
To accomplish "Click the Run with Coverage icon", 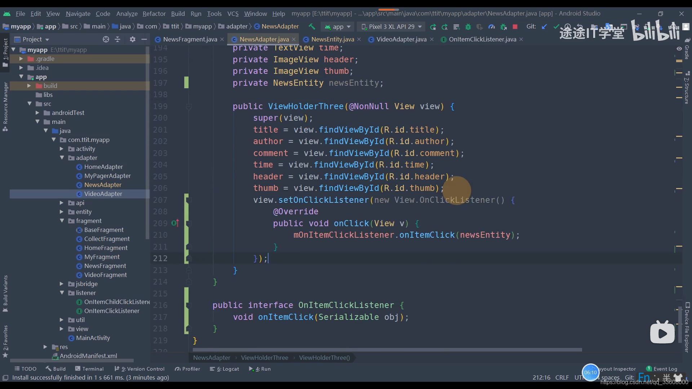I will [x=480, y=27].
